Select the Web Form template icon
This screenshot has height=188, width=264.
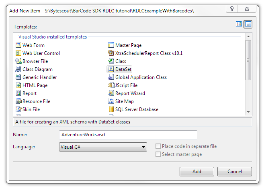point(18,45)
